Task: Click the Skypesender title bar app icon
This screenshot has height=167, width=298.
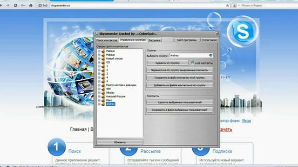Action: pos(96,34)
